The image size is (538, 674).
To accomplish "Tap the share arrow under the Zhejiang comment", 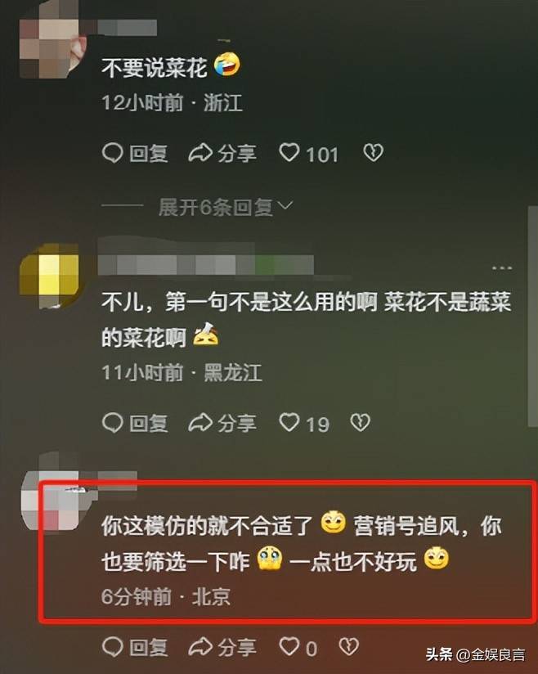I will [x=200, y=153].
